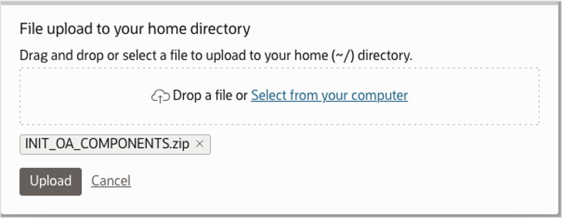The height and width of the screenshot is (218, 562).
Task: Select the INIT_OA_COMPONENTS.zip filename label
Action: [x=107, y=145]
